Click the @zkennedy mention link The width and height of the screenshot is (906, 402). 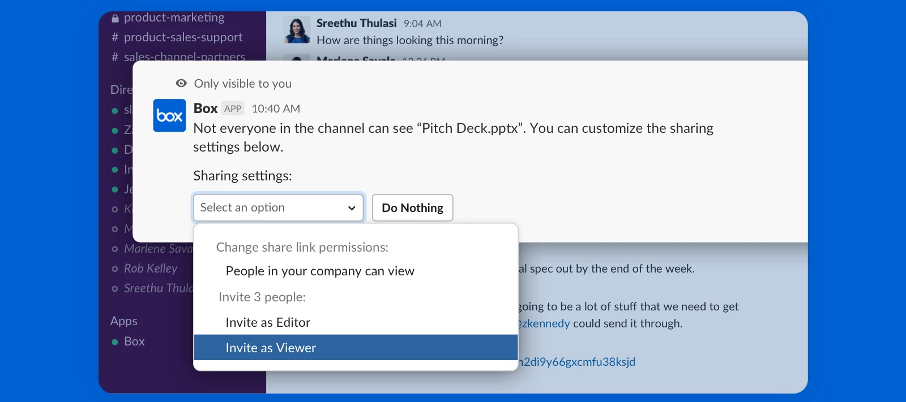[544, 323]
